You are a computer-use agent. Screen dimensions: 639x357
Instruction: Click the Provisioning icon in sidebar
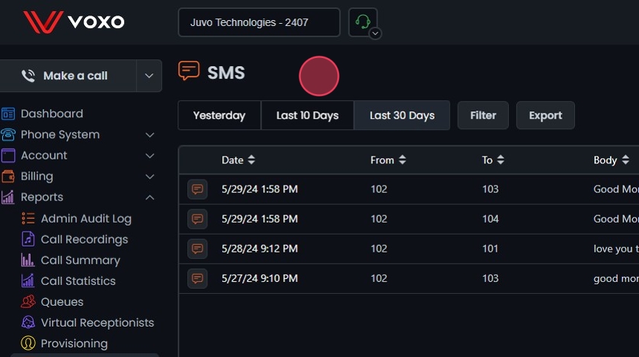(x=28, y=343)
